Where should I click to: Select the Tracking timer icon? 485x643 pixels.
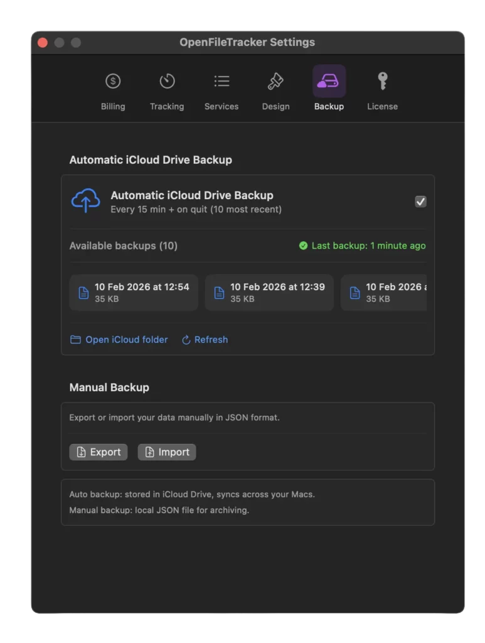tap(167, 81)
